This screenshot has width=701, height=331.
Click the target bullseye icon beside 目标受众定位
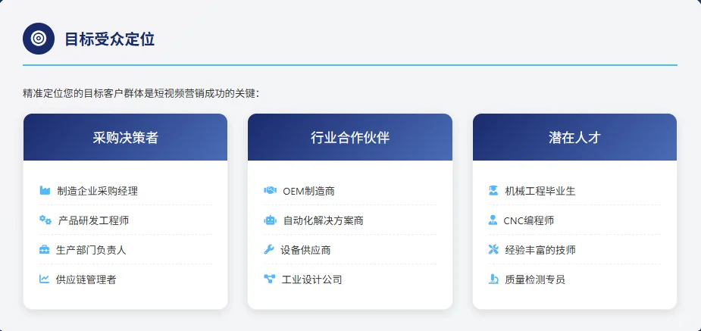pos(39,39)
